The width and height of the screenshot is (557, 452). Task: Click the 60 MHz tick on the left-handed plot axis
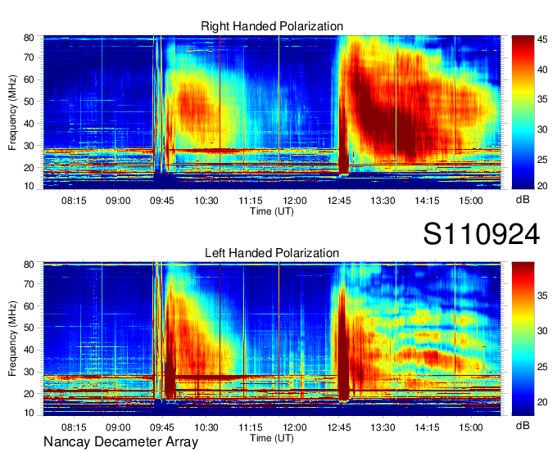29,306
